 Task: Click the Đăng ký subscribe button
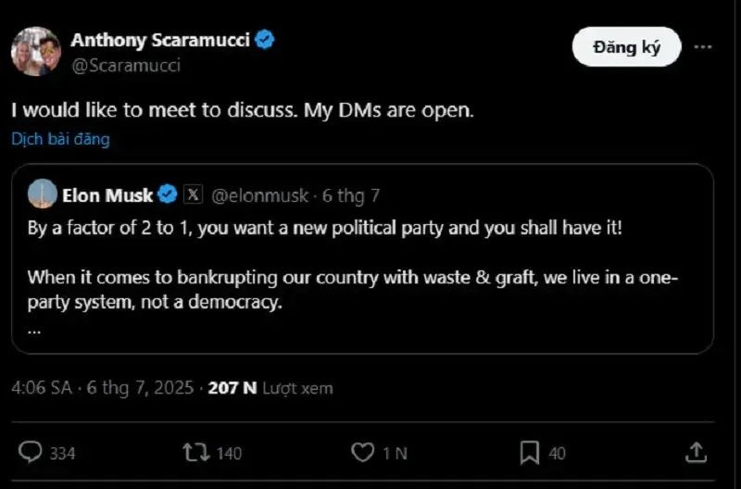tap(626, 47)
